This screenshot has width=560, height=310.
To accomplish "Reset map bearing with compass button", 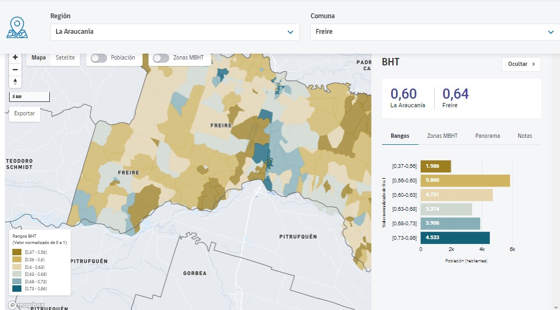I will (x=15, y=82).
